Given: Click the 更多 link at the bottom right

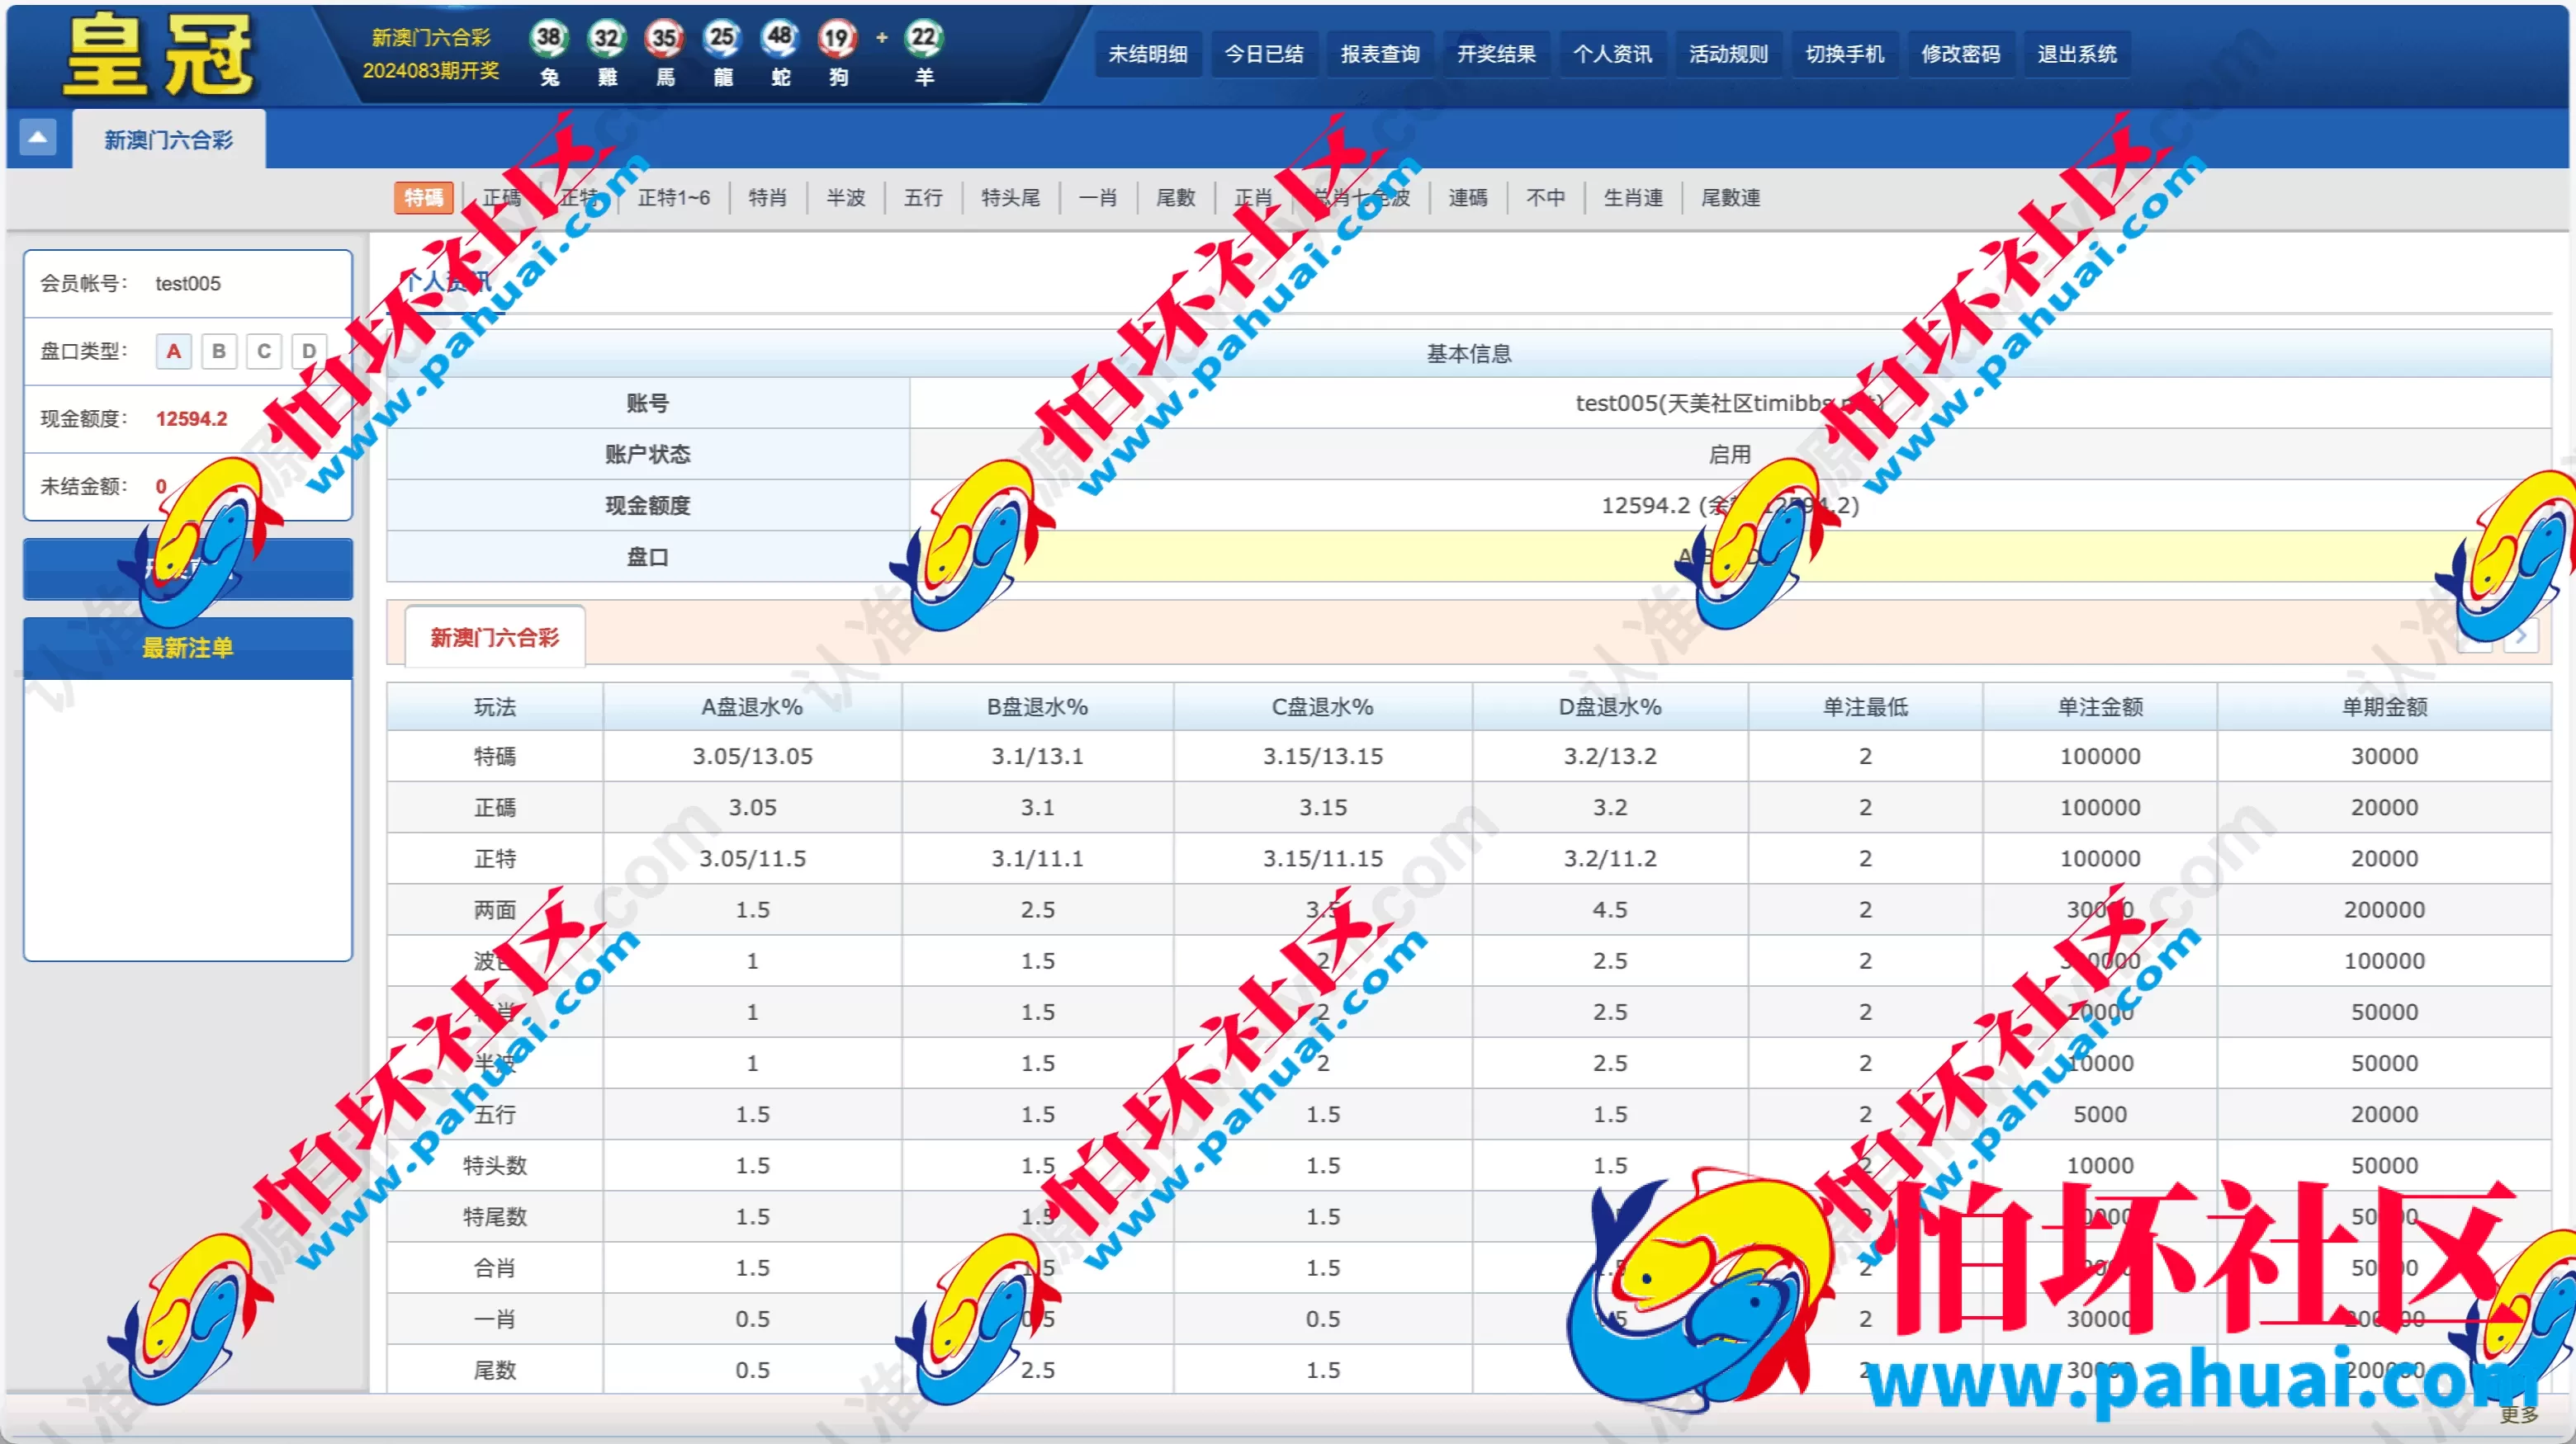Looking at the screenshot, I should (x=2518, y=1414).
